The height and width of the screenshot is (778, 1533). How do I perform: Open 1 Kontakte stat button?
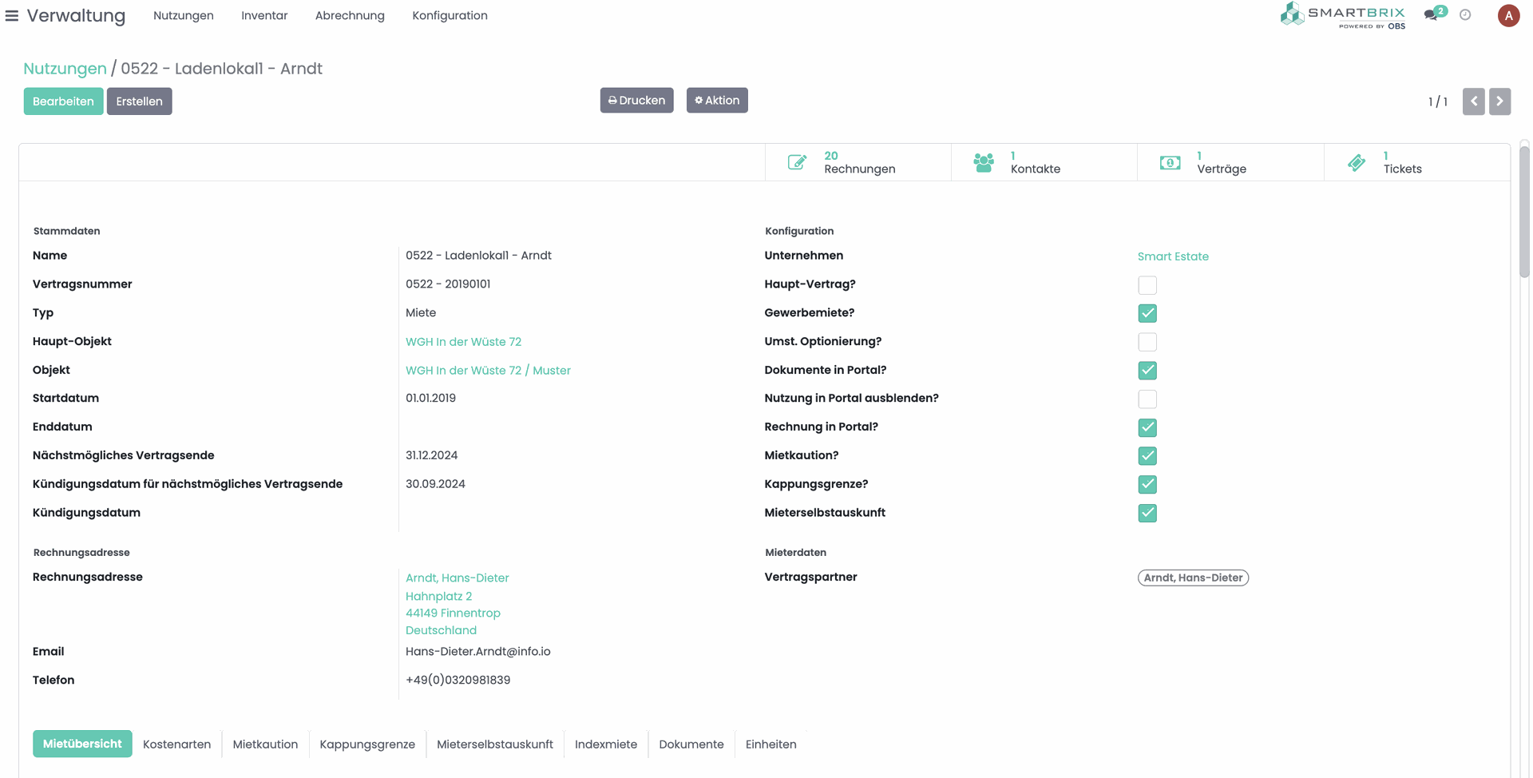pos(1044,162)
